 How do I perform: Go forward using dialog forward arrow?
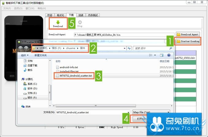tap(26, 48)
